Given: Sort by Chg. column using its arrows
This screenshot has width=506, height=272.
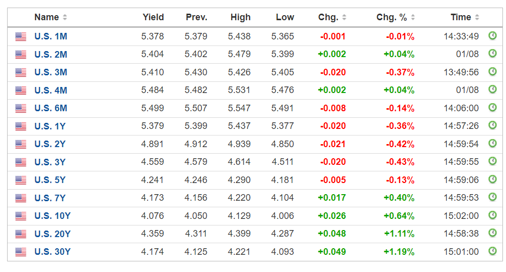Looking at the screenshot, I should pyautogui.click(x=344, y=17).
